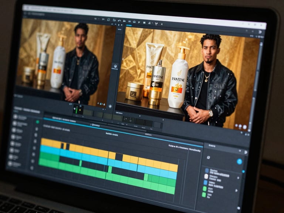The height and width of the screenshot is (213, 284).
Task: Click the half-circle icon in the right panel header
Action: [246, 152]
